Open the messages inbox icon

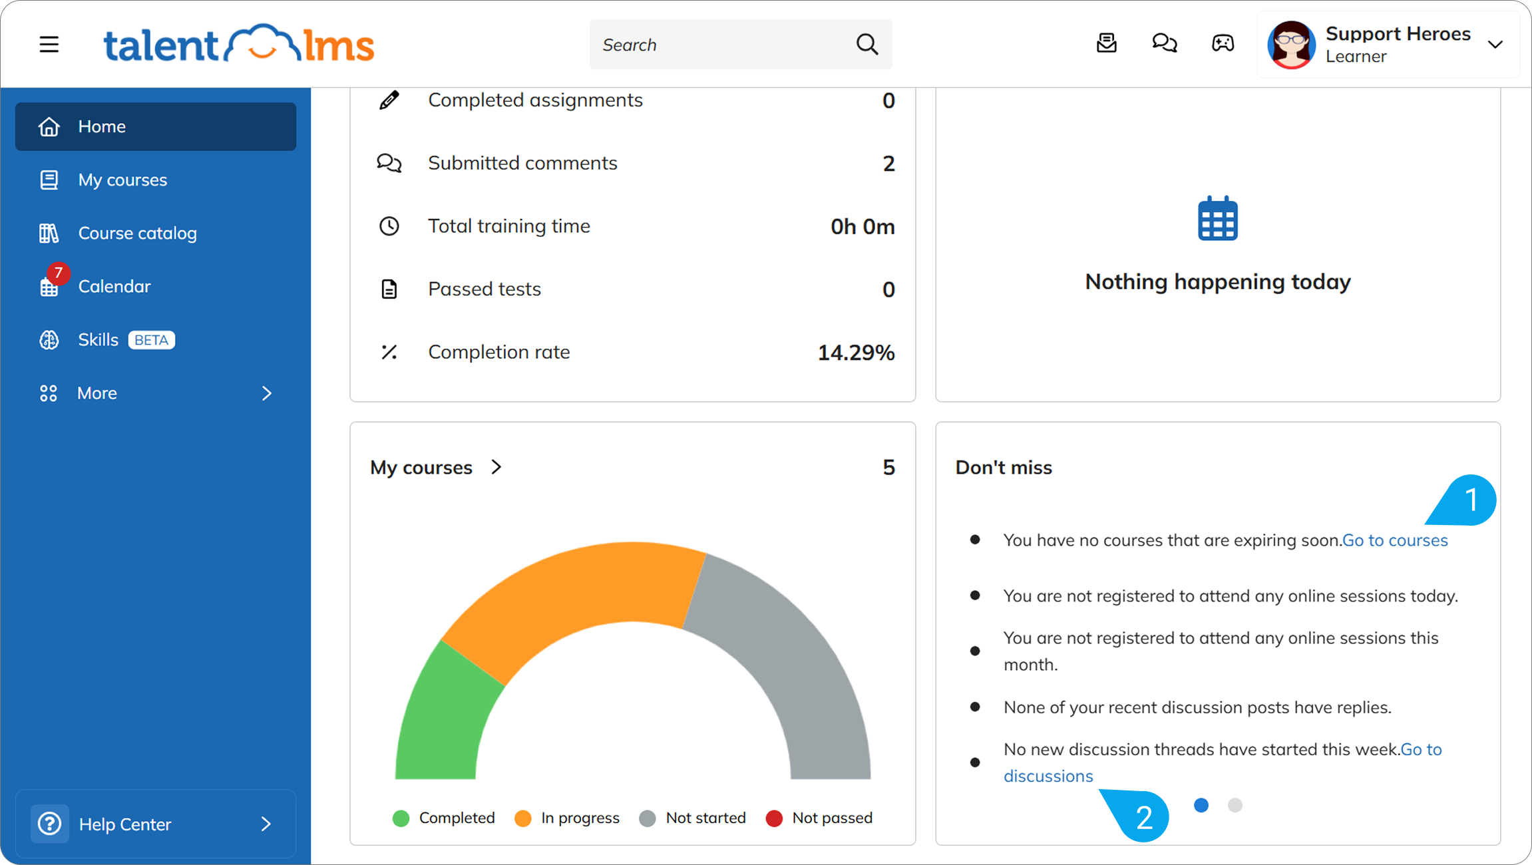[x=1106, y=43]
